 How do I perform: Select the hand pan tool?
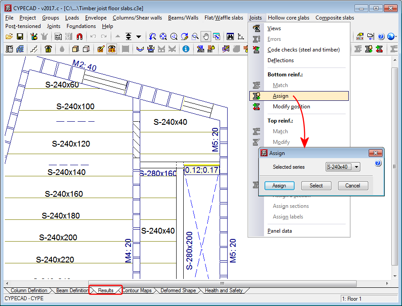pyautogui.click(x=206, y=36)
